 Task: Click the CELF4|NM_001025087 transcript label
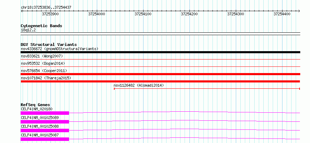point(40,135)
